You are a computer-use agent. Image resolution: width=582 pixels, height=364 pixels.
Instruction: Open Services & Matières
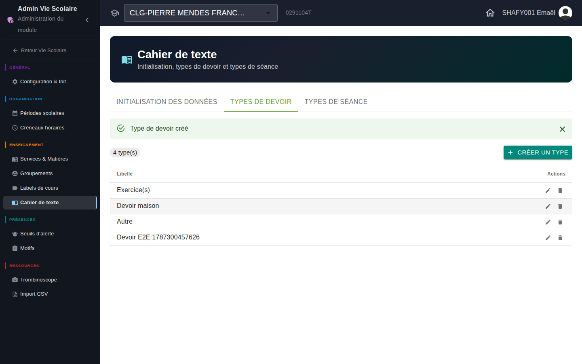click(50, 159)
